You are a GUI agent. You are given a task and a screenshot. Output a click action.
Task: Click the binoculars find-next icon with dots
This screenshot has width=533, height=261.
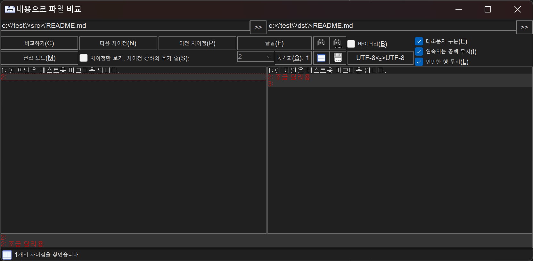point(338,43)
